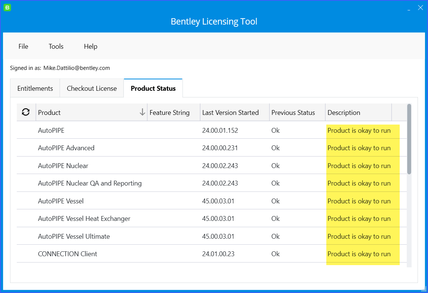428x293 pixels.
Task: Switch to the Checkout License tab
Action: [92, 88]
